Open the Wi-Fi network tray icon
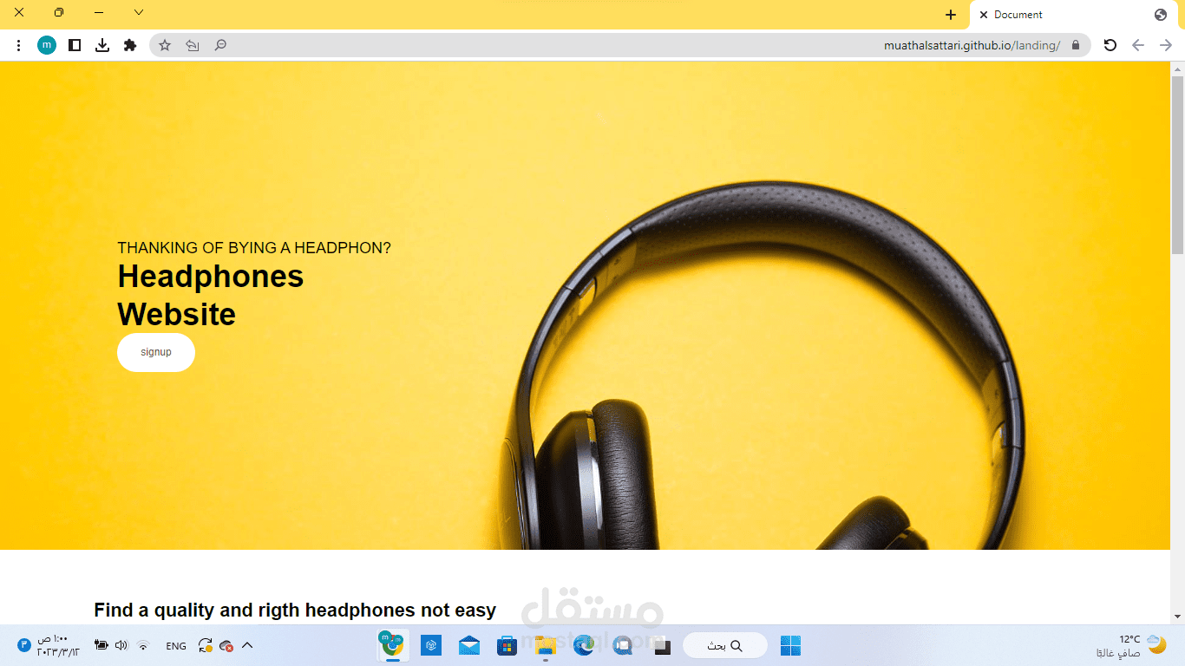The width and height of the screenshot is (1185, 666). coord(143,645)
